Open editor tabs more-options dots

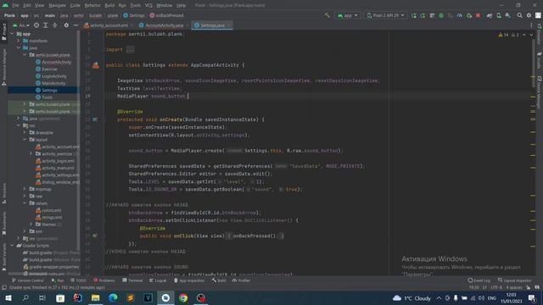tap(531, 25)
